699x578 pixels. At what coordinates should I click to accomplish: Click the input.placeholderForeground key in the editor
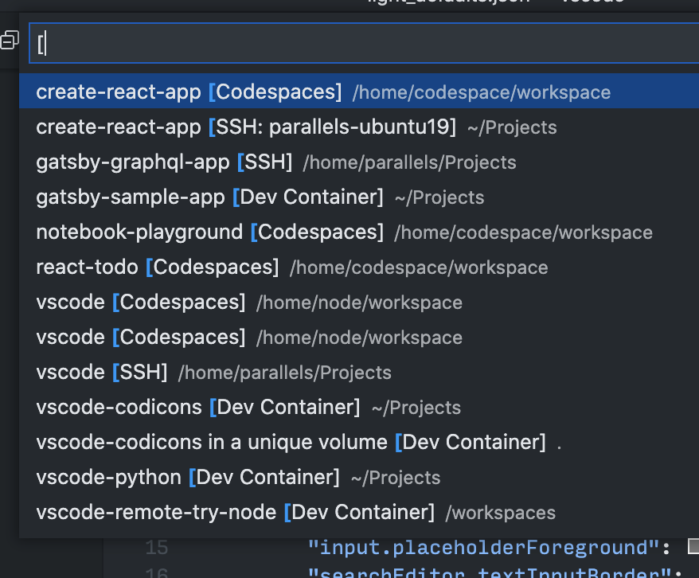486,548
